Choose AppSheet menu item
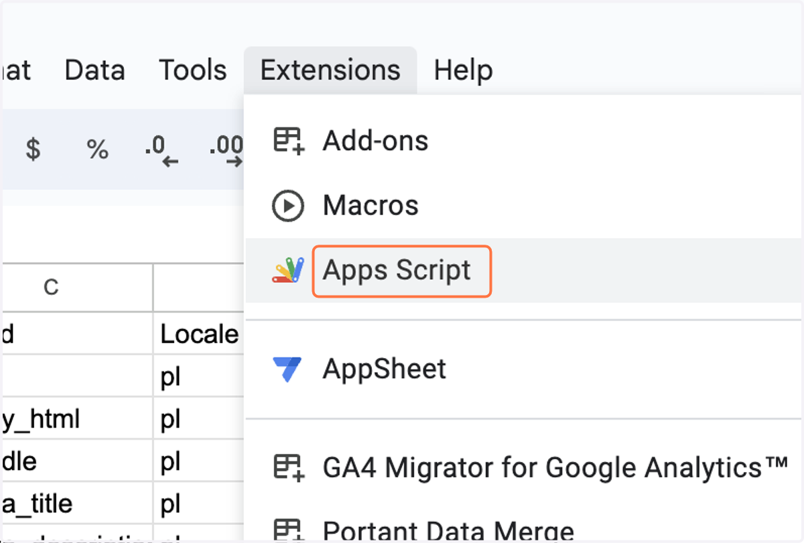 click(525, 369)
